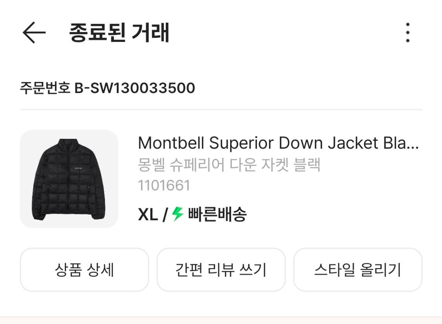Select 스타일 올리기 to upload a style
This screenshot has height=324, width=442.
coord(358,270)
